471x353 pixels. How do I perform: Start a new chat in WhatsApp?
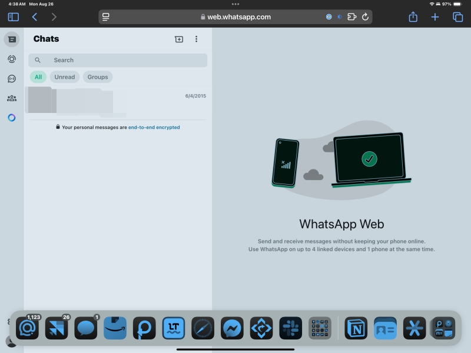178,39
